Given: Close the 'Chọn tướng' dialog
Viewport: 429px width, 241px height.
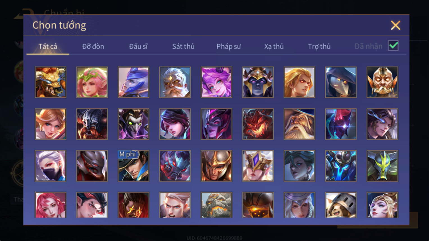Looking at the screenshot, I should [396, 25].
